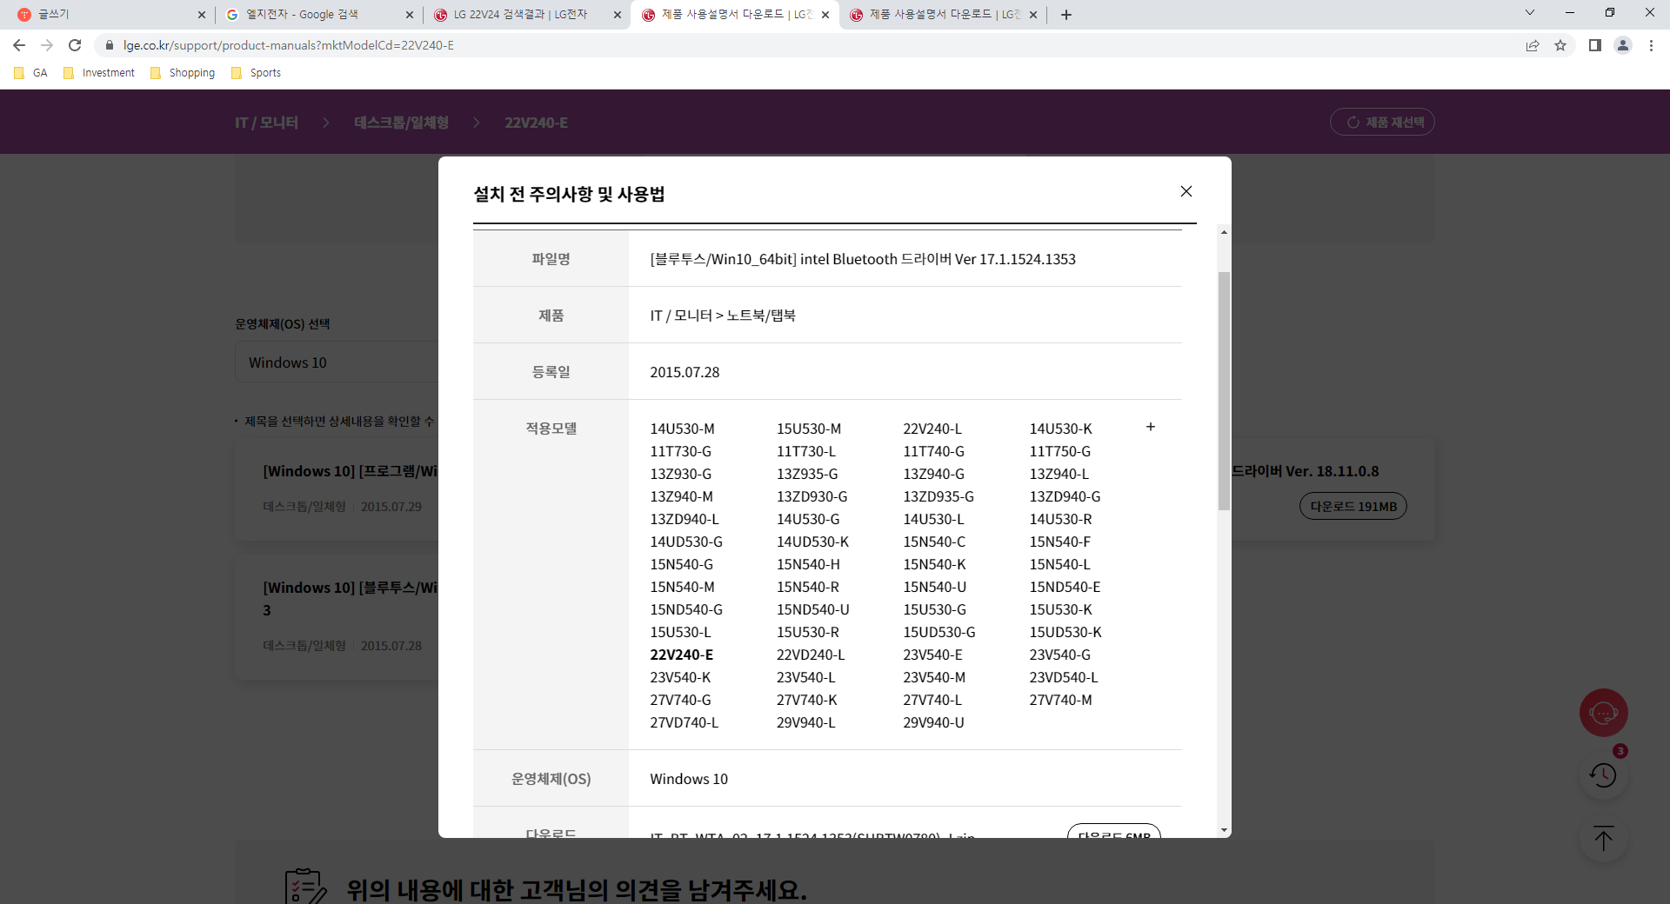Open the browser side panel
The image size is (1670, 904).
(1594, 45)
